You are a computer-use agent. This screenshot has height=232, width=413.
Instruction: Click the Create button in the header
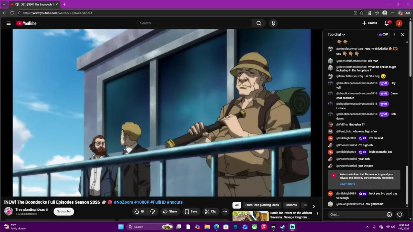[x=370, y=23]
